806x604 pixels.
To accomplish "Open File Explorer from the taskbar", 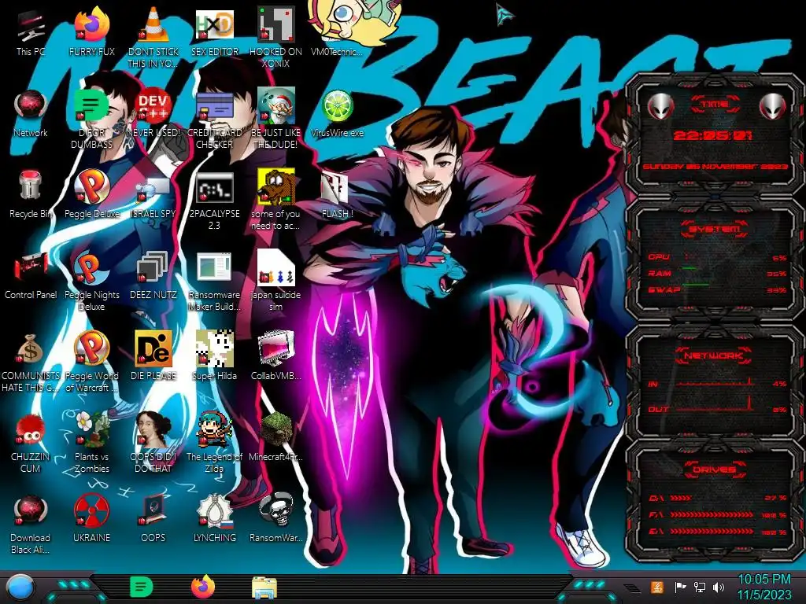I will 264,587.
